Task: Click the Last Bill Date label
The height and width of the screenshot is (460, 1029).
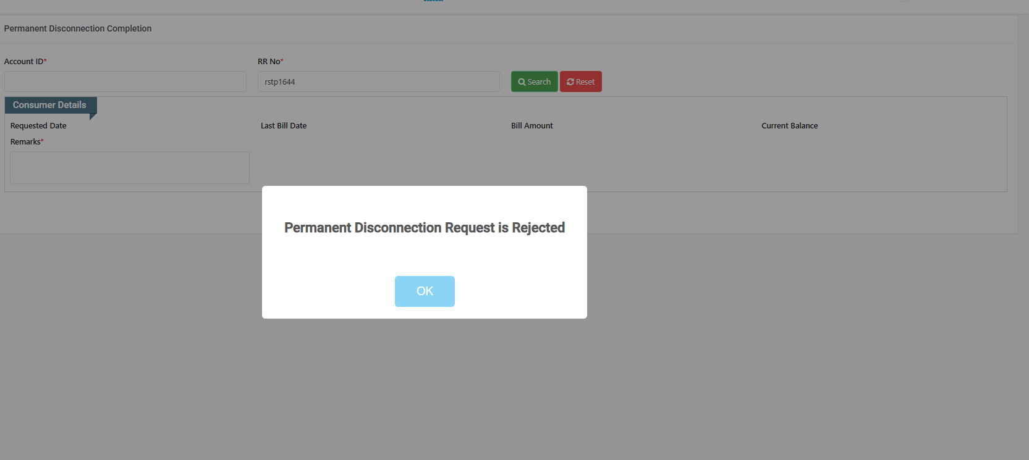Action: tap(284, 126)
